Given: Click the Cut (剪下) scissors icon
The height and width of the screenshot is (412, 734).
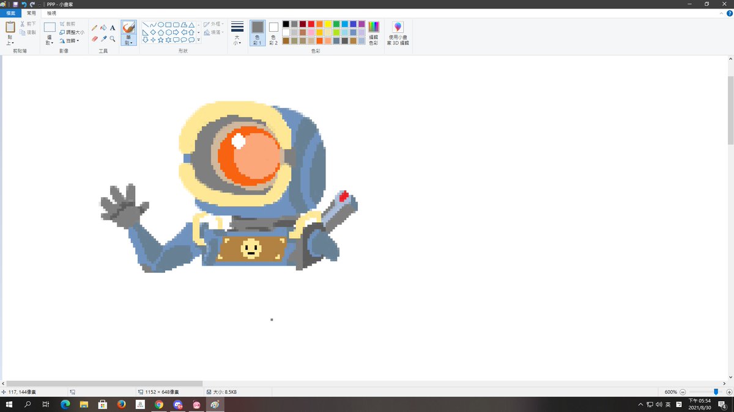Looking at the screenshot, I should (x=23, y=24).
